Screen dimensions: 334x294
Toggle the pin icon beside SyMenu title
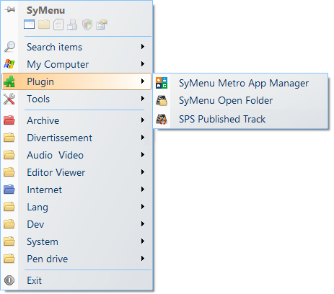[x=9, y=9]
